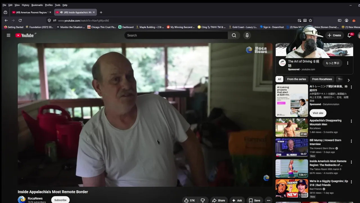The width and height of the screenshot is (360, 203).
Task: Open Monitor the Situation bookmark
Action: [x=71, y=27]
